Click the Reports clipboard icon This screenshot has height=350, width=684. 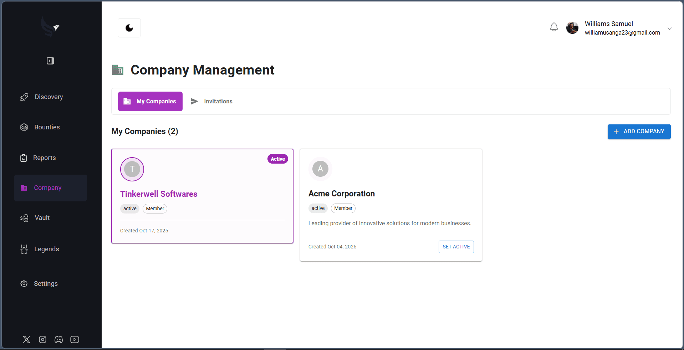tap(24, 158)
